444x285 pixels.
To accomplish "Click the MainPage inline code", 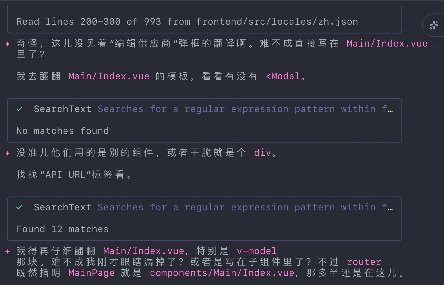I will click(91, 273).
